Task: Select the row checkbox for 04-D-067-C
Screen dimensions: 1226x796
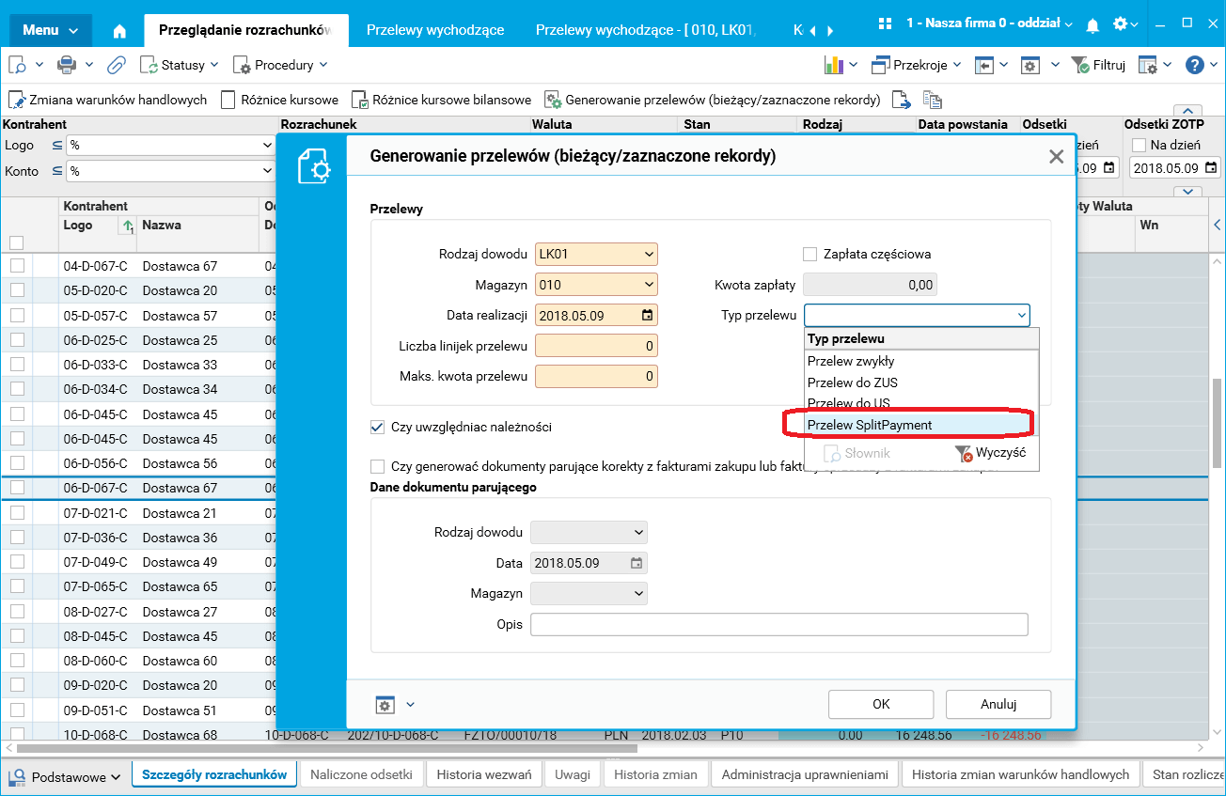Action: pyautogui.click(x=17, y=266)
